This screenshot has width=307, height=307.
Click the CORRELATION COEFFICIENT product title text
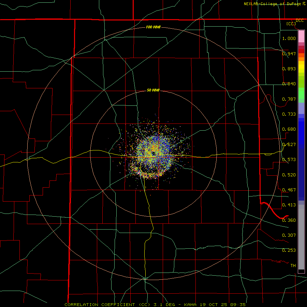107,305
